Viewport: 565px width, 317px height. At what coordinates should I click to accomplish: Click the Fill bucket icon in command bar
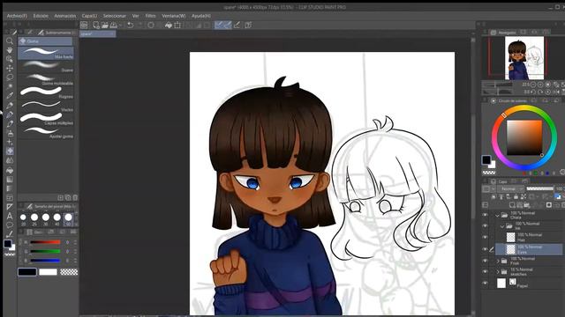pos(169,26)
